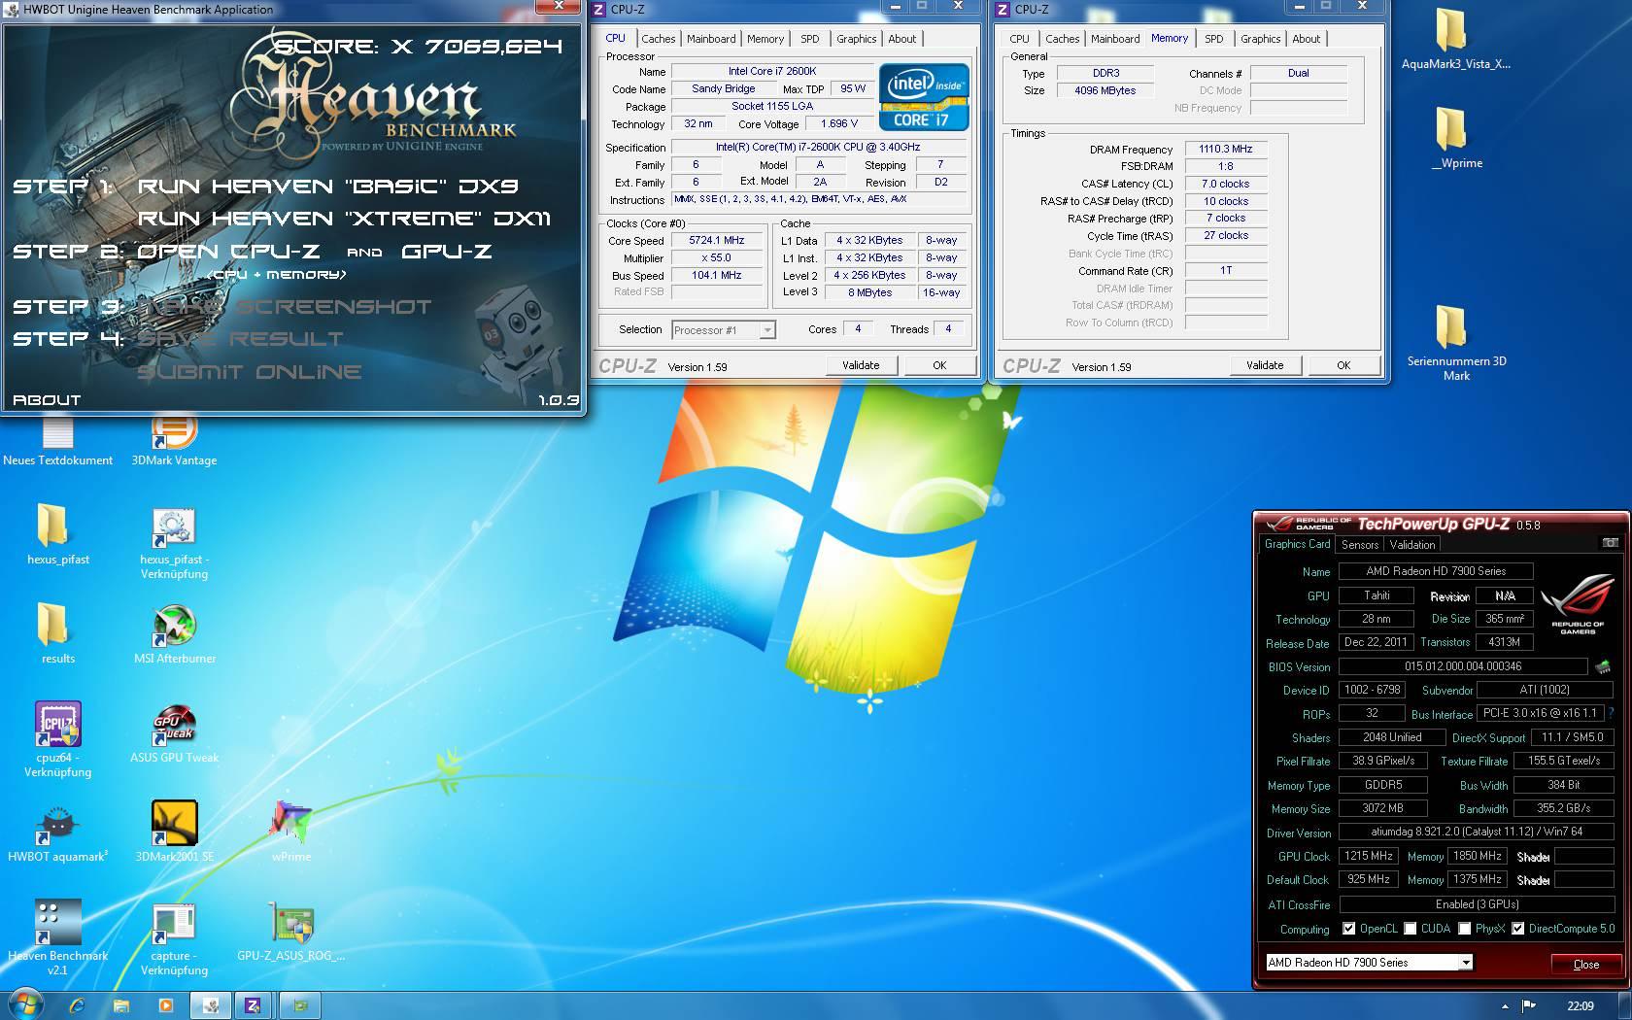Screen dimensions: 1632x1020
Task: Click the BIOS save chip icon in GPU-Z
Action: click(x=1603, y=666)
